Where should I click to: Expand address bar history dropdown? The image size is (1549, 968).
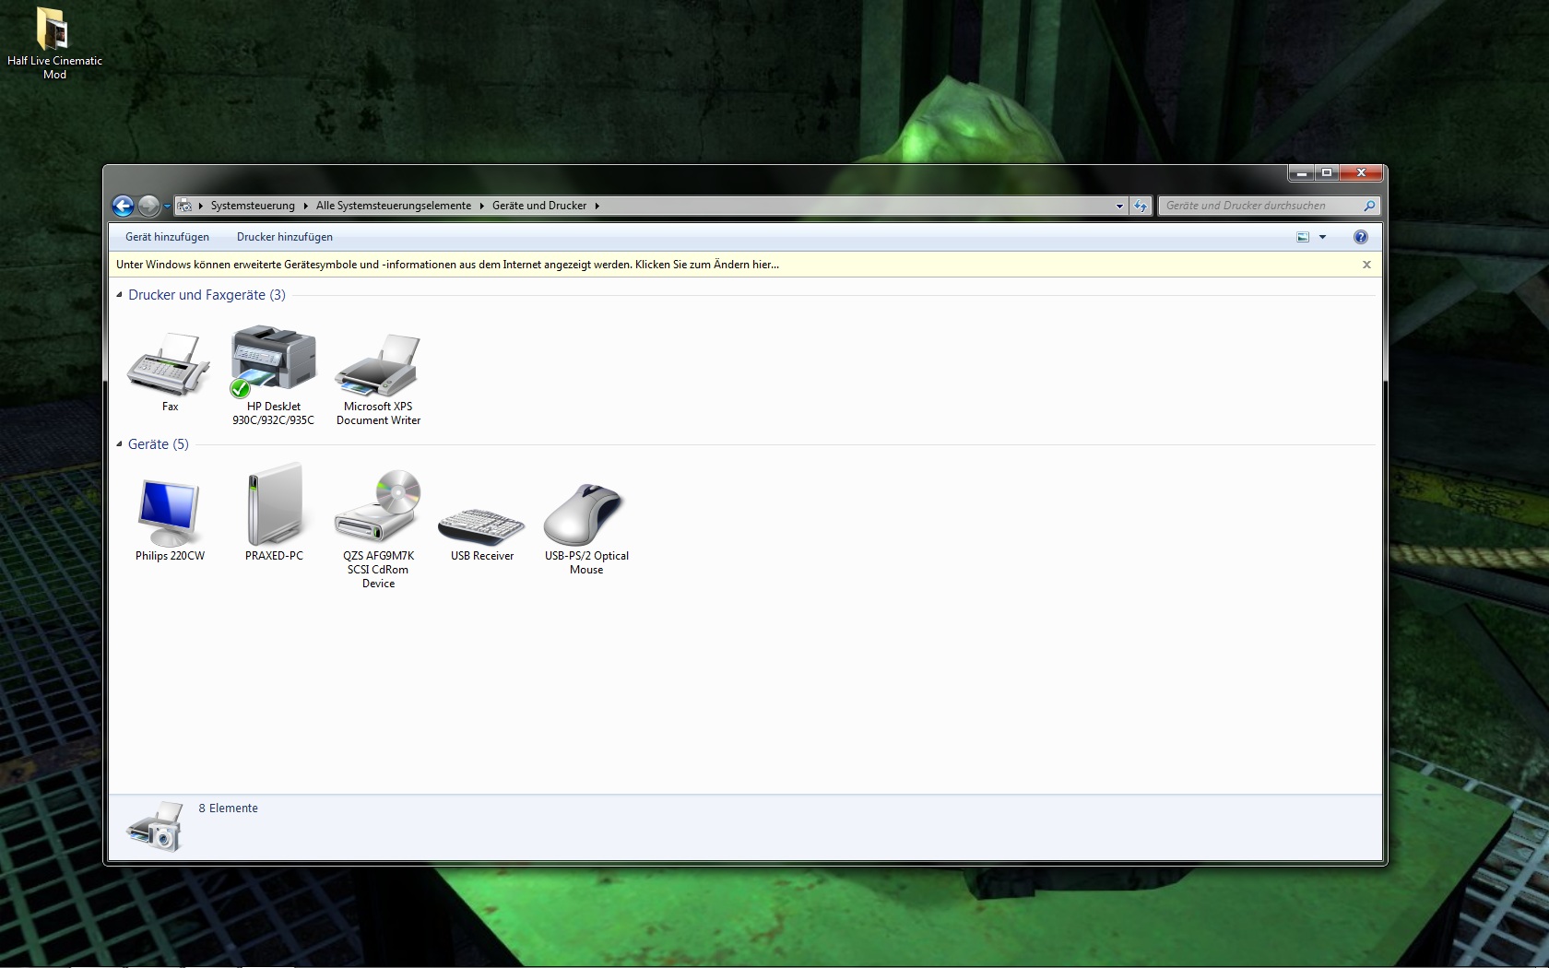[x=1119, y=206]
